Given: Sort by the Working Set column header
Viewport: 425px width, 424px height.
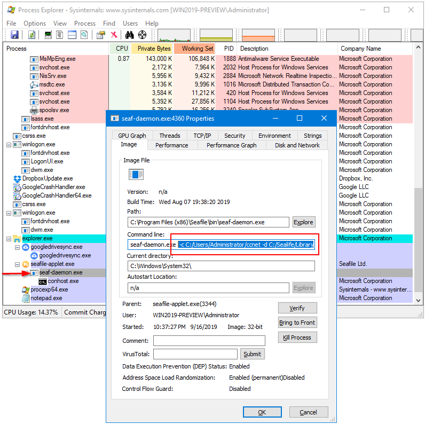Looking at the screenshot, I should (x=194, y=49).
